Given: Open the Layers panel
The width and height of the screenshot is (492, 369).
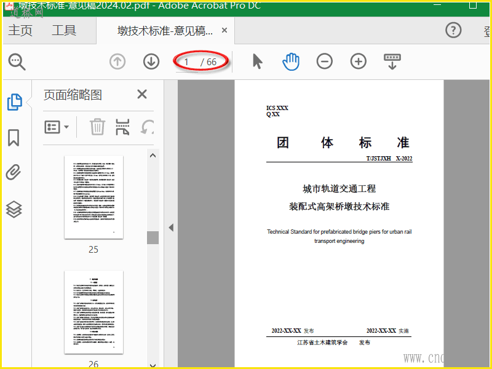Looking at the screenshot, I should coord(14,209).
